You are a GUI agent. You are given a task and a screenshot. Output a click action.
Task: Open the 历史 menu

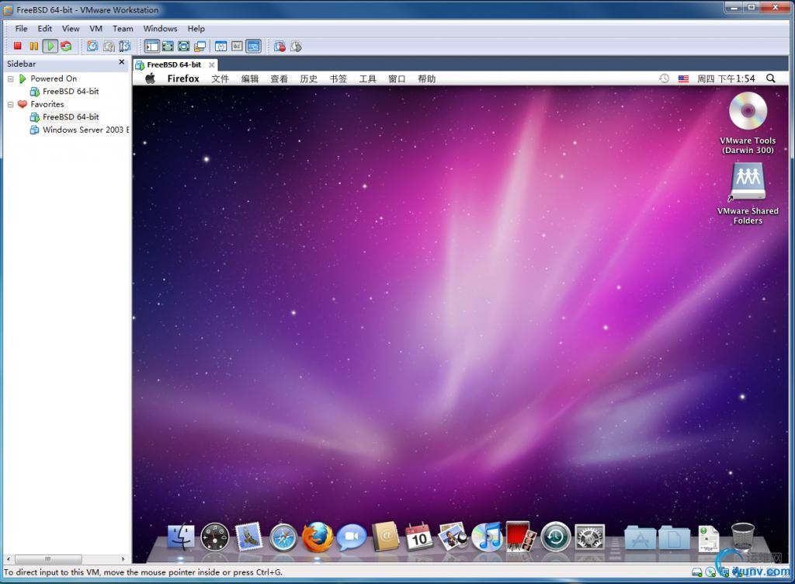pos(308,78)
